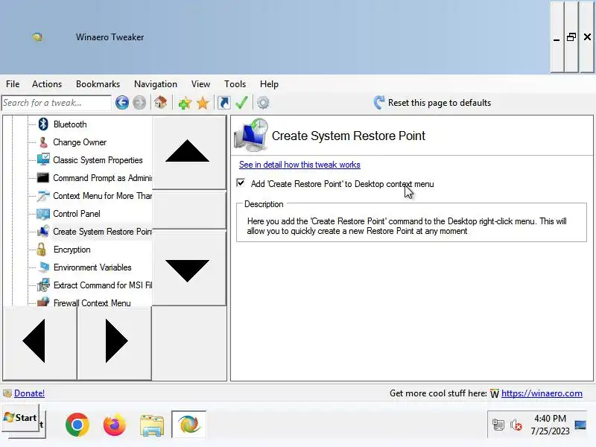Click the muted volume tray icon
Image resolution: width=596 pixels, height=447 pixels.
[x=516, y=425]
